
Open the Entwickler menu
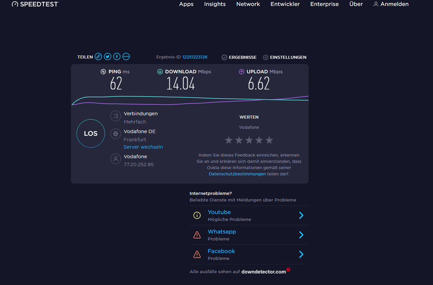285,4
